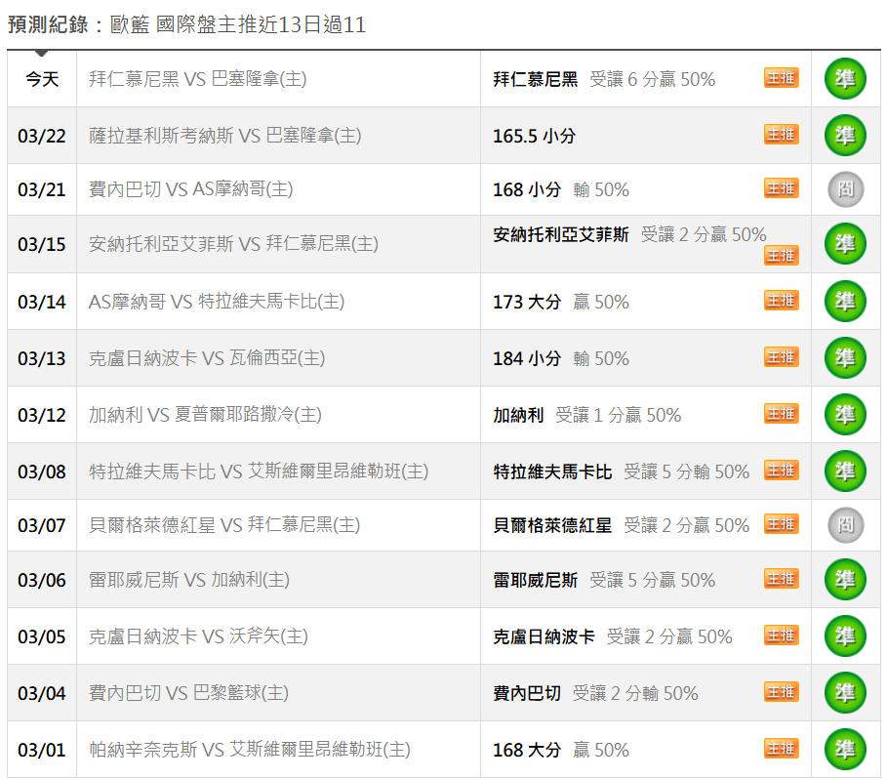Select the 03/14 date cell
This screenshot has width=887, height=779.
pos(42,301)
